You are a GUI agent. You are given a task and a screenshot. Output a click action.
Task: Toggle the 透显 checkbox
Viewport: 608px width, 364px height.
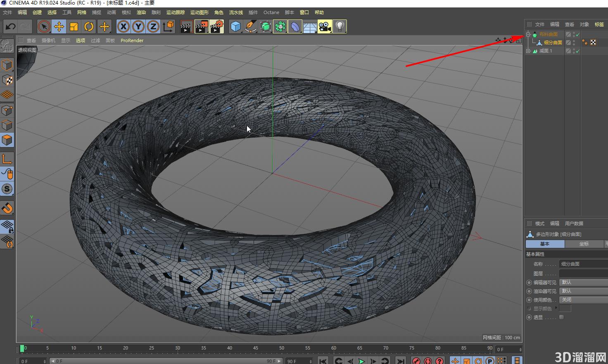561,317
